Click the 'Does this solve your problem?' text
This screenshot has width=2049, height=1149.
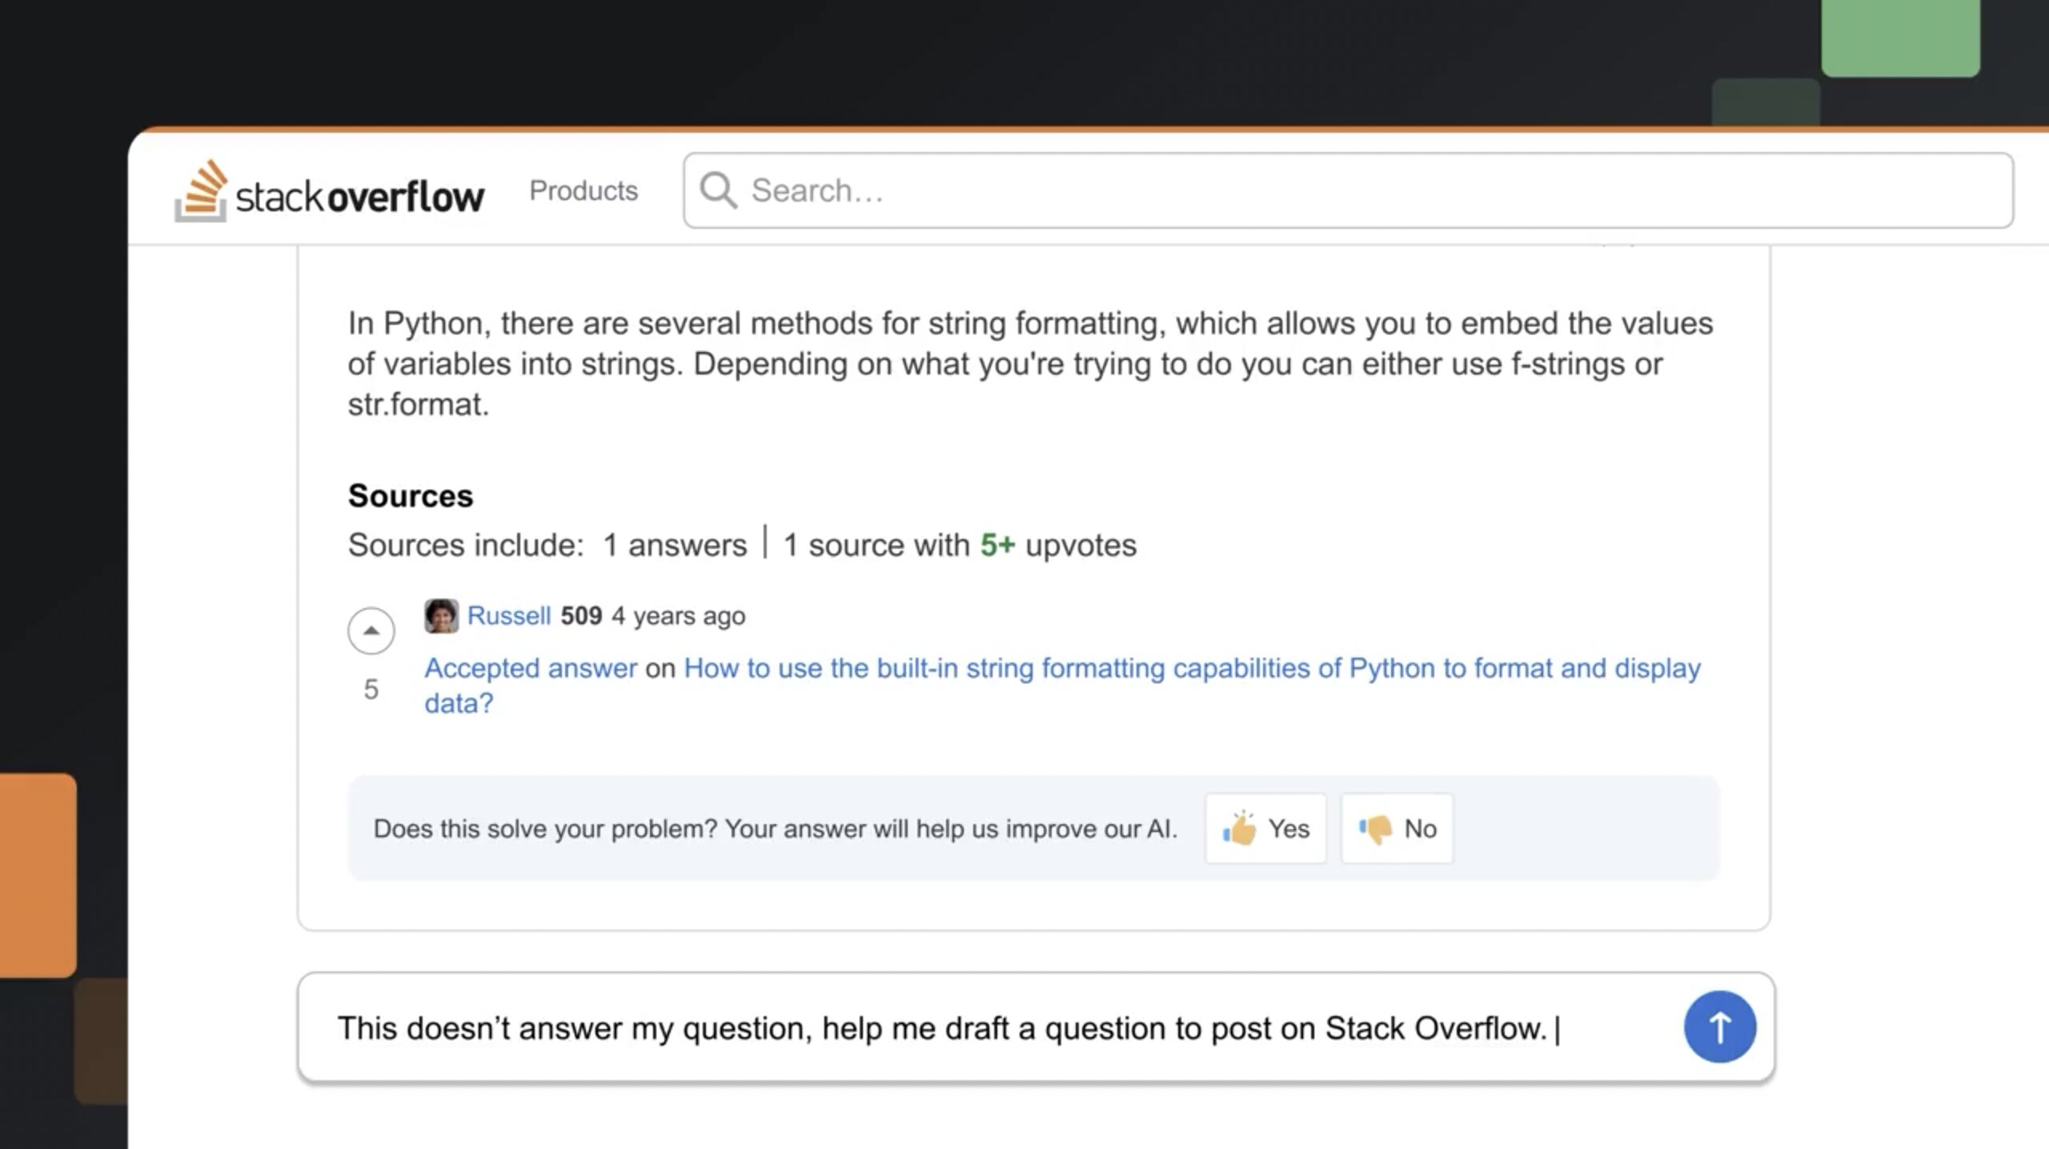click(545, 828)
